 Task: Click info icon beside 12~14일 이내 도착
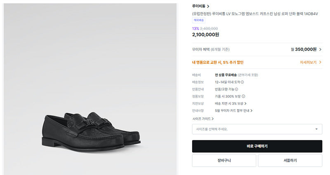pos(242,82)
